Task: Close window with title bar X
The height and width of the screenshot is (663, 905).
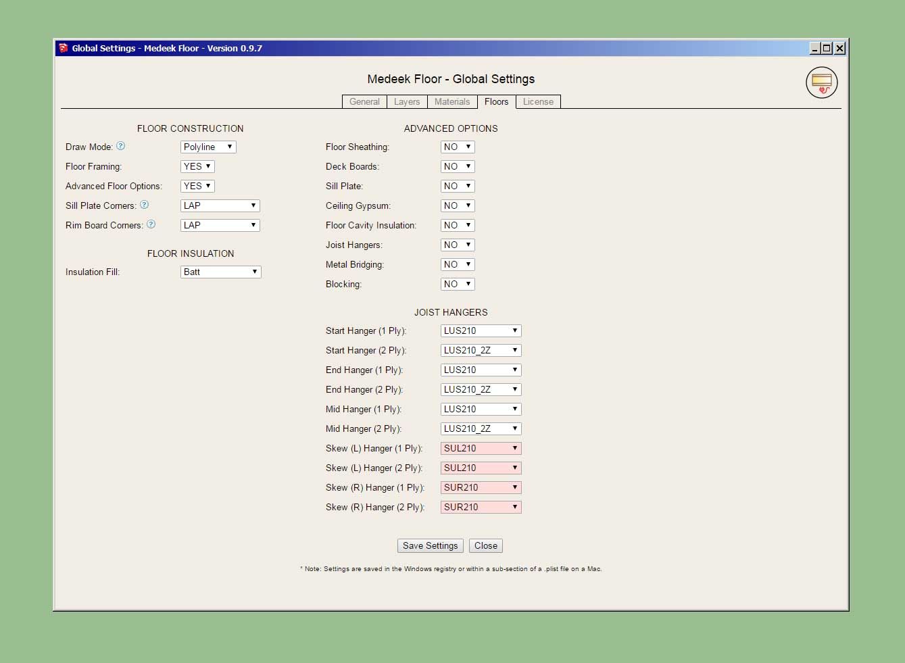Action: click(839, 48)
